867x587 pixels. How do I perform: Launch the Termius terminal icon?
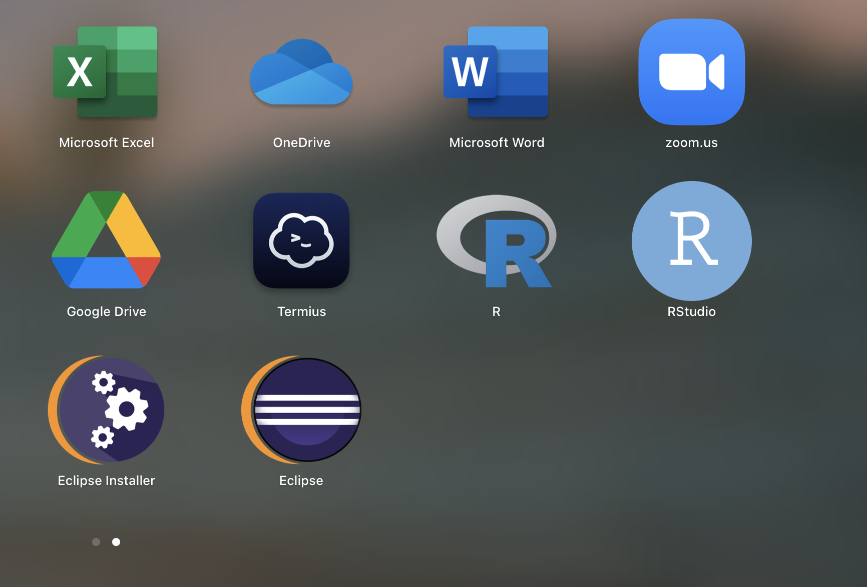click(301, 240)
